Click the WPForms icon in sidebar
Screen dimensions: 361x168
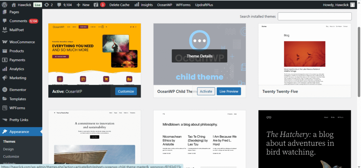pos(5,108)
